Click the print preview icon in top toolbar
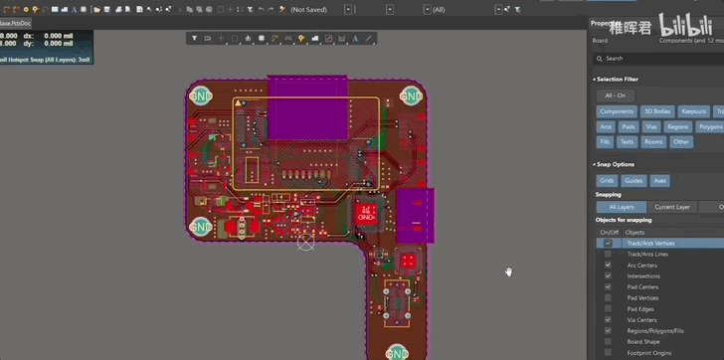724x360 pixels. 128,9
